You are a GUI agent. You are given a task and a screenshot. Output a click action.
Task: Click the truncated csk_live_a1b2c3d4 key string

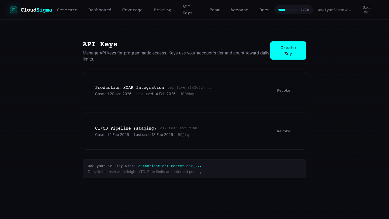[x=189, y=87]
